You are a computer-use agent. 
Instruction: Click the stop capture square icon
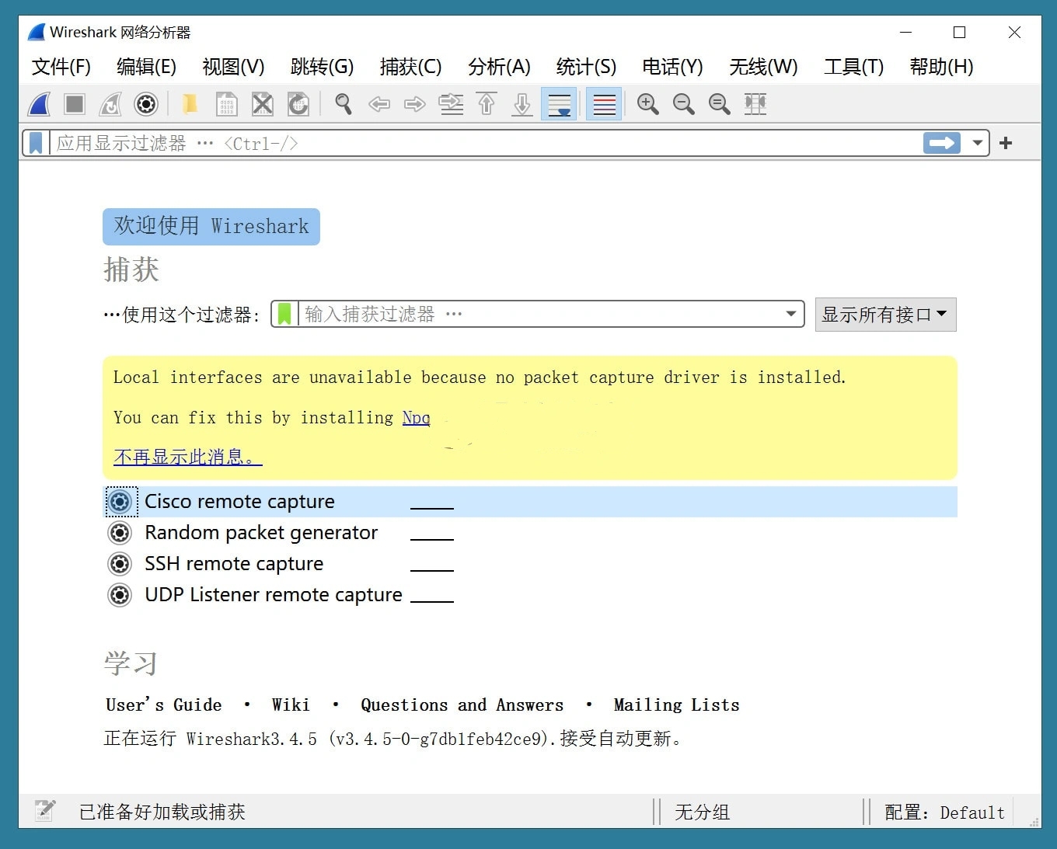tap(75, 104)
